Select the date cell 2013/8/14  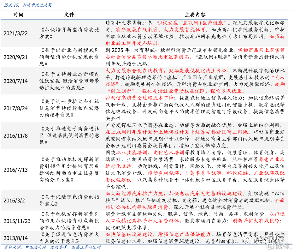click(x=15, y=238)
